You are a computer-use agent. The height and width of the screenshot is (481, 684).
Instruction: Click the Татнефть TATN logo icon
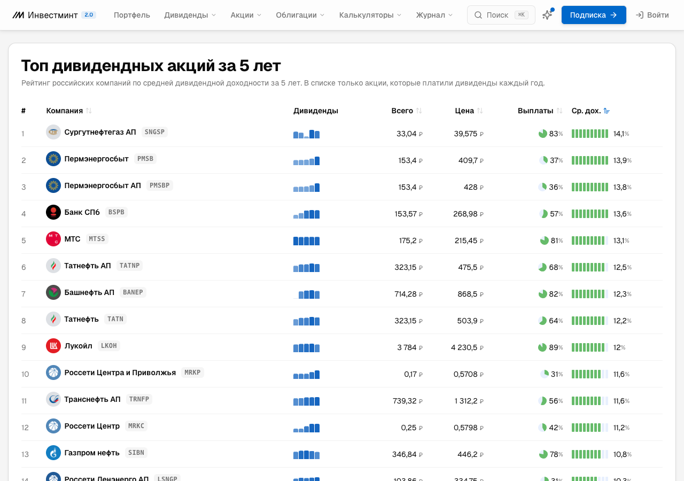(53, 319)
